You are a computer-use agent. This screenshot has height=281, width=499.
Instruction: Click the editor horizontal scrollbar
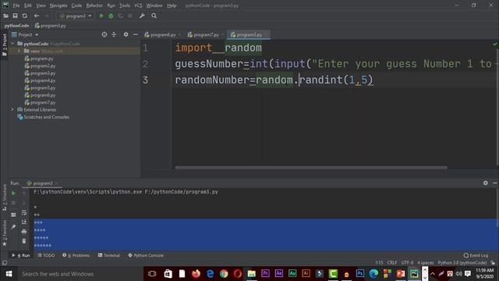pos(311,167)
